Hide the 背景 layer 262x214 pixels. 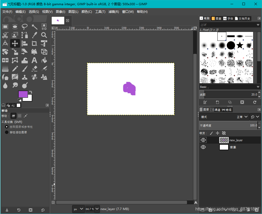click(203, 147)
